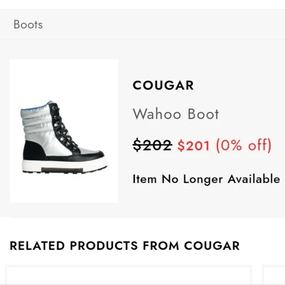The width and height of the screenshot is (285, 285).
Task: Click the boot's black laces in photo
Action: point(63,127)
